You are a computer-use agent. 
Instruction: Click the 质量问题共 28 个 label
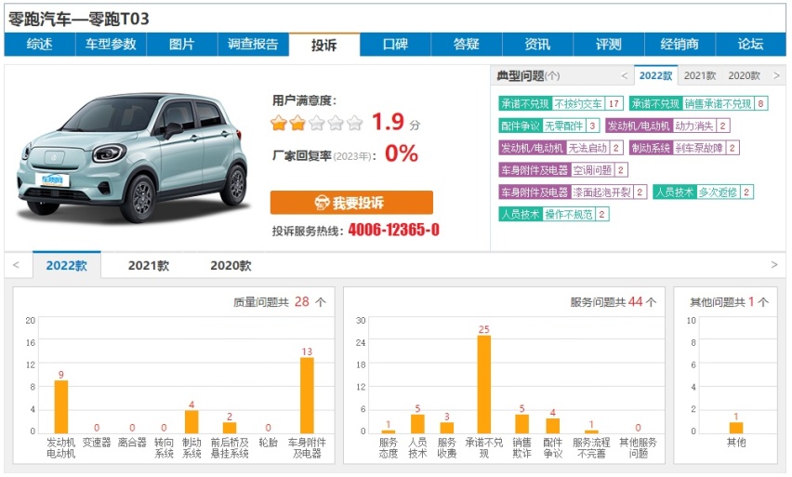tap(279, 302)
